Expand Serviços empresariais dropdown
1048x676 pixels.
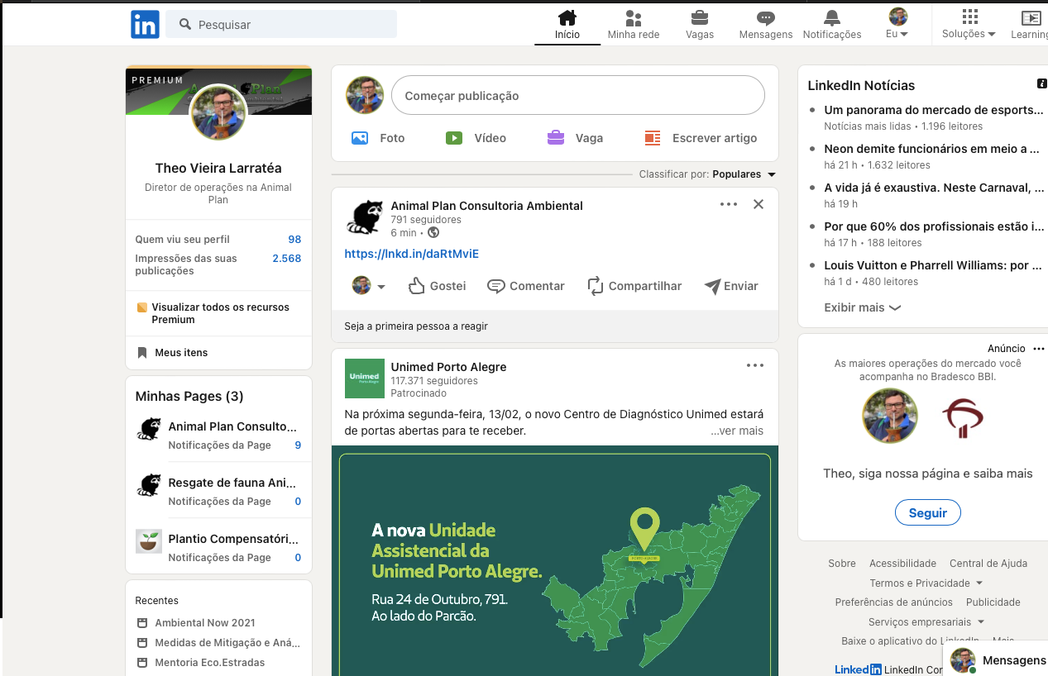tap(926, 622)
